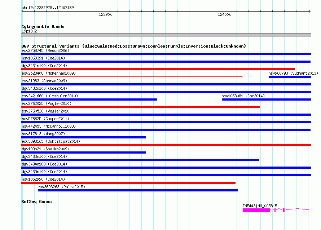Click the 12390k ruler position marker
This screenshot has width=321, height=230.
tap(105, 14)
